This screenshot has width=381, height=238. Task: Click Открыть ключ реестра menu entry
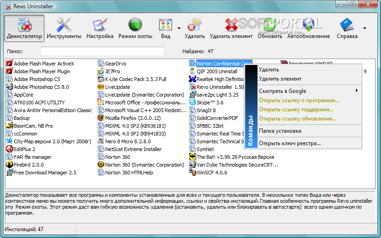pos(290,143)
